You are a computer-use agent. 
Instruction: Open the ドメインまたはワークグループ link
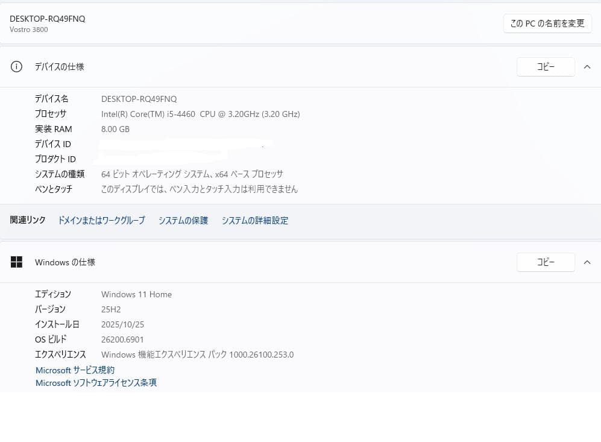click(x=101, y=221)
